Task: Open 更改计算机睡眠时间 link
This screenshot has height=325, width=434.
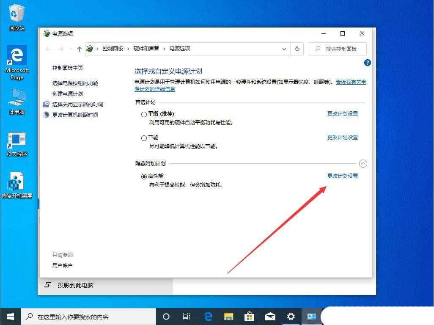Action: 75,115
